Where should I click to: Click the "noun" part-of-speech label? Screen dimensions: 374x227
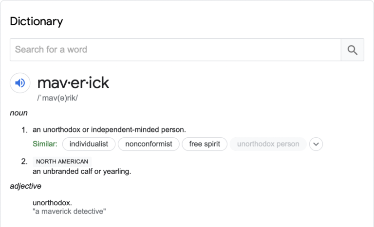click(x=19, y=113)
